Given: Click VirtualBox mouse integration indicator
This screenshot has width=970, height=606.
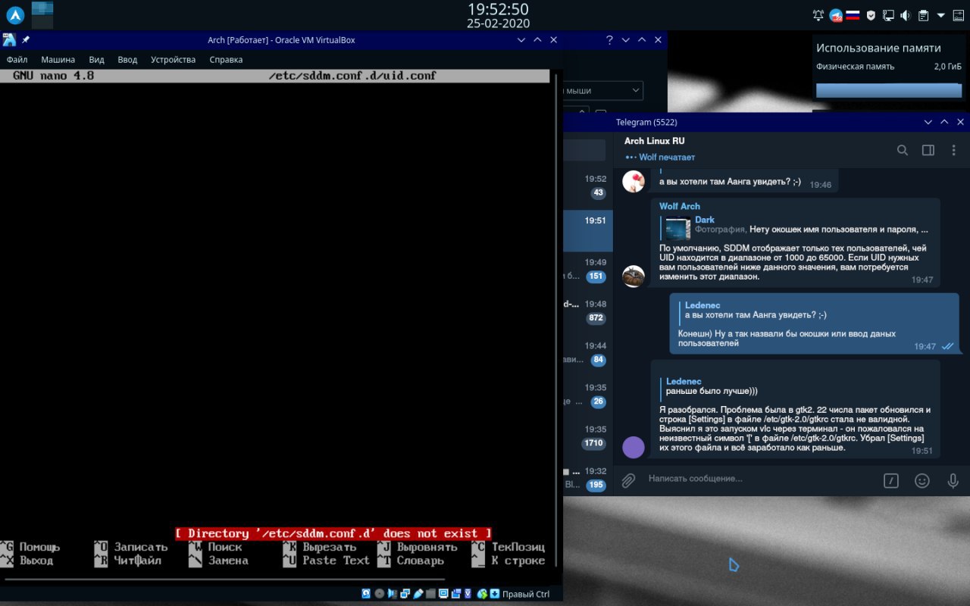Looking at the screenshot, I should 482,594.
